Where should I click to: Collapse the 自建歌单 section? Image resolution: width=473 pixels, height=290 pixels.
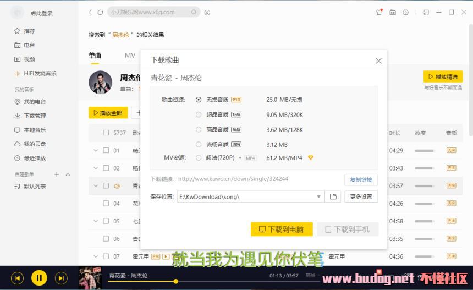click(x=68, y=174)
